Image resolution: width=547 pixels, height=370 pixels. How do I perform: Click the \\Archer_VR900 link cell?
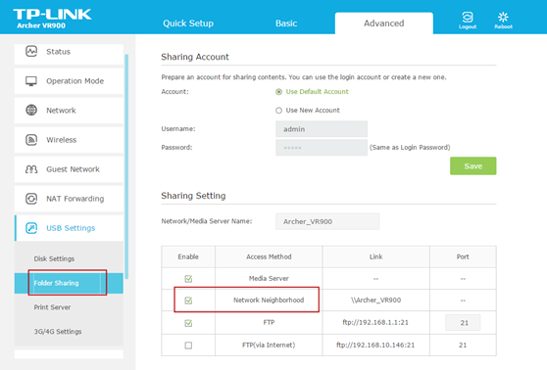pyautogui.click(x=376, y=300)
